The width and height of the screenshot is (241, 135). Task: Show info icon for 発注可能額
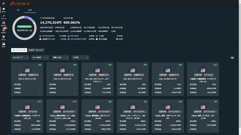(x=94, y=27)
